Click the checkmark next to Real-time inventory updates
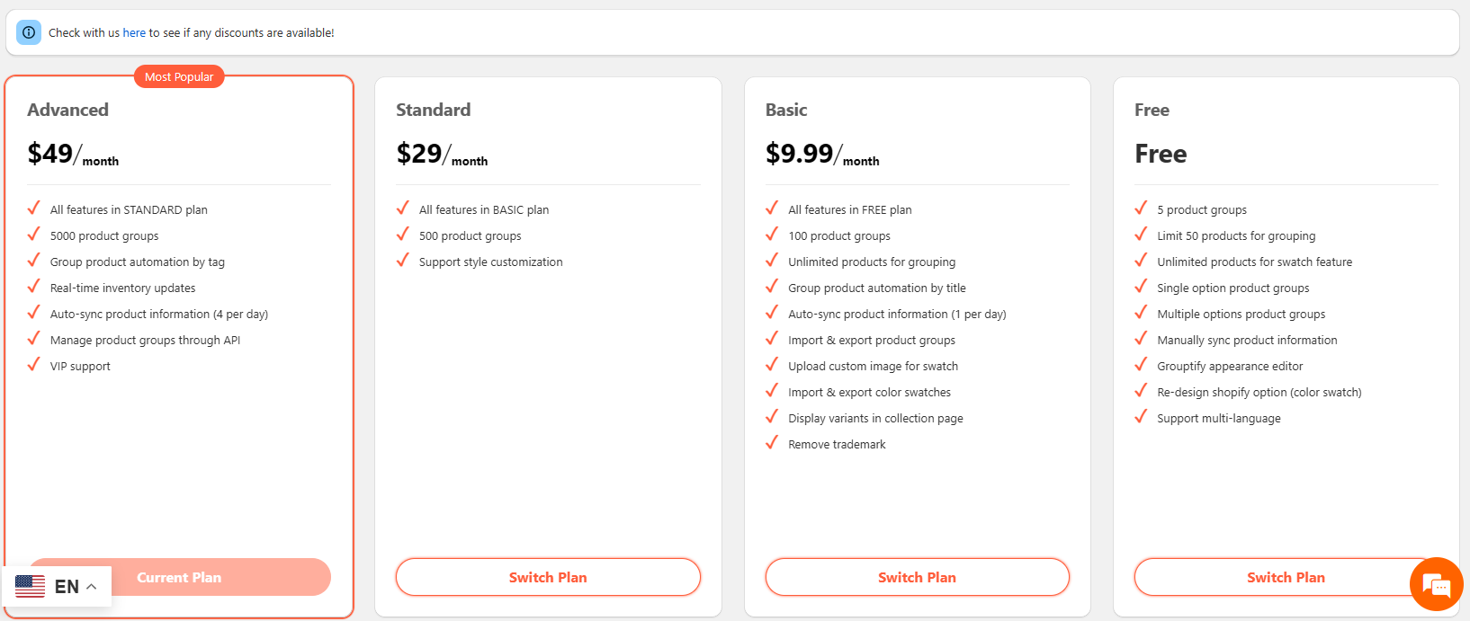The height and width of the screenshot is (621, 1470). click(x=34, y=287)
